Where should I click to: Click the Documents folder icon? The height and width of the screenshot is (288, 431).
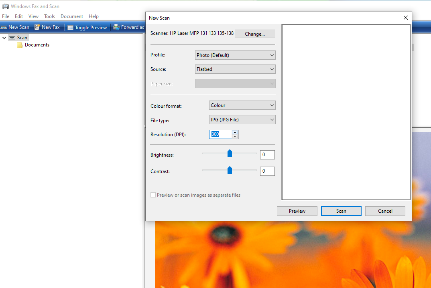point(20,45)
